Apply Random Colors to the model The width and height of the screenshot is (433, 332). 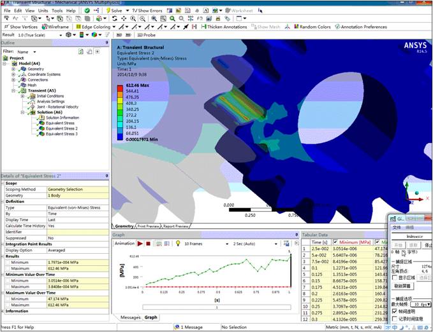312,27
